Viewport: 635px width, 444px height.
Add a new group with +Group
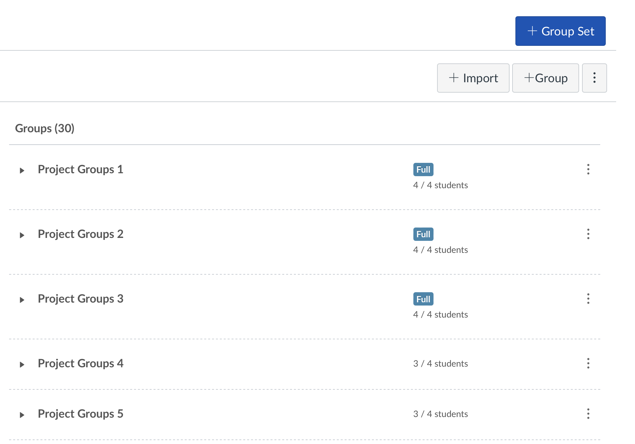(546, 78)
